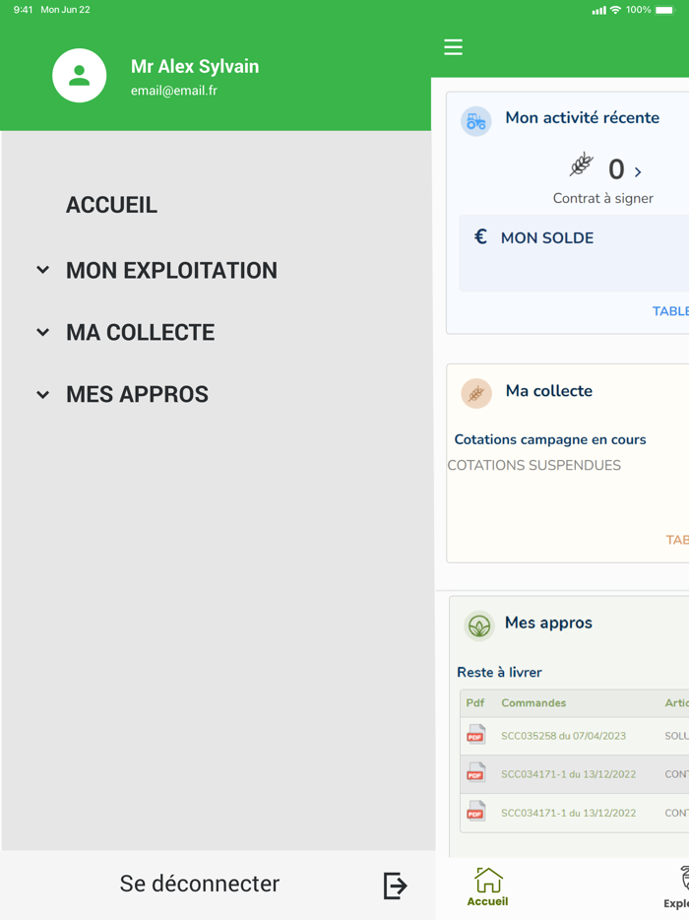
Task: Expand the MES APPROS chevron
Action: [42, 394]
